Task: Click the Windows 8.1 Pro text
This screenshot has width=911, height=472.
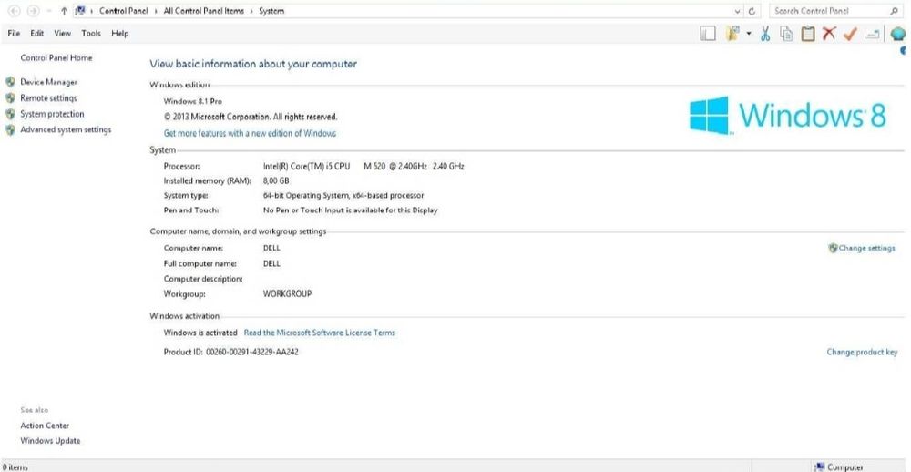Action: tap(193, 101)
